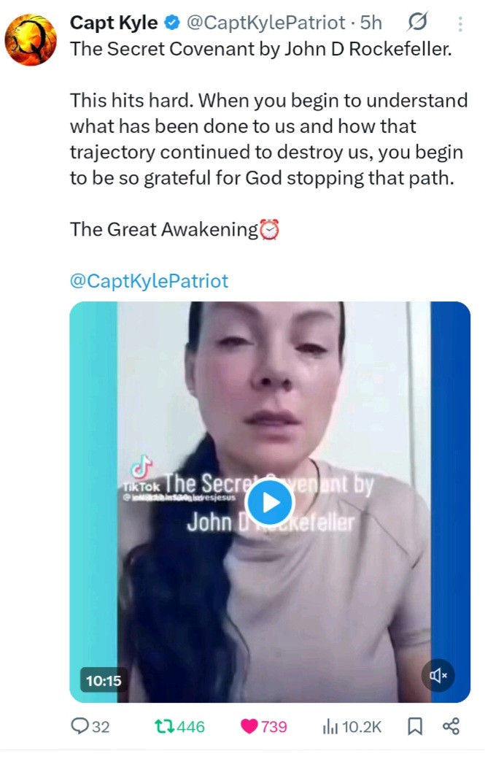Unmute the video with speaker icon

[438, 675]
